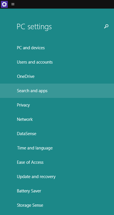This screenshot has height=215, width=114.
Task: Choose Ease of Access
Action: (57, 162)
